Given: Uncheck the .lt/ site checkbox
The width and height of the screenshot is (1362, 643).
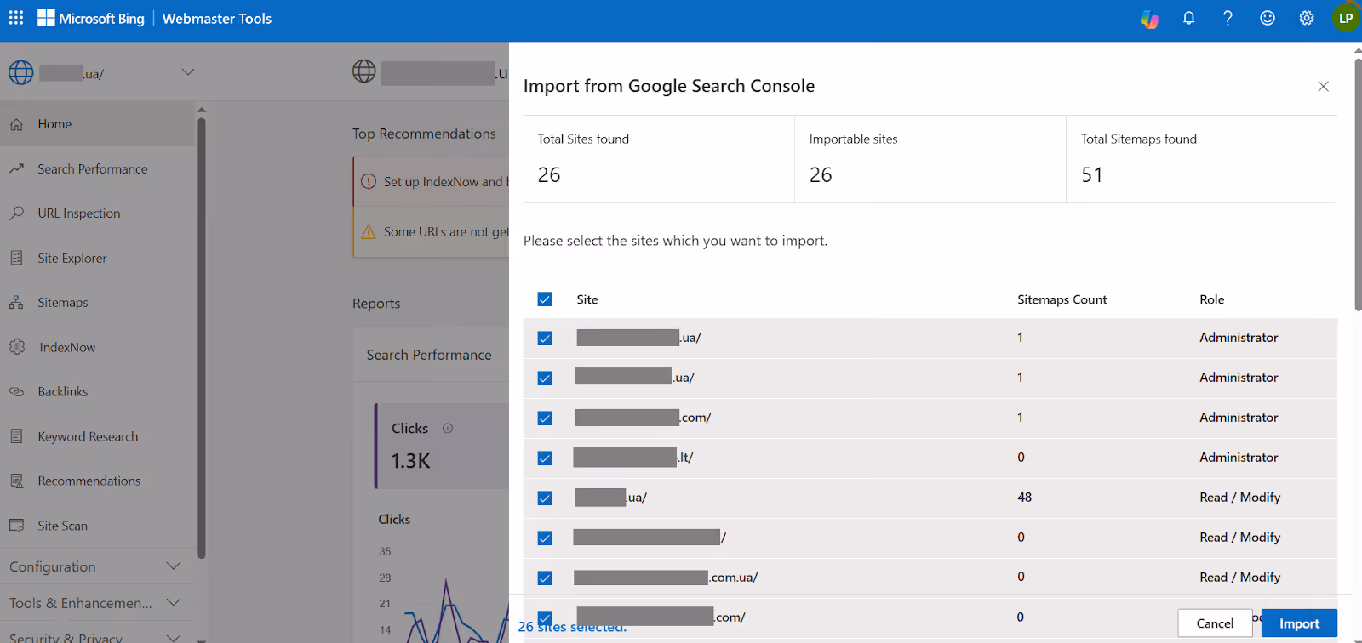Looking at the screenshot, I should [545, 458].
